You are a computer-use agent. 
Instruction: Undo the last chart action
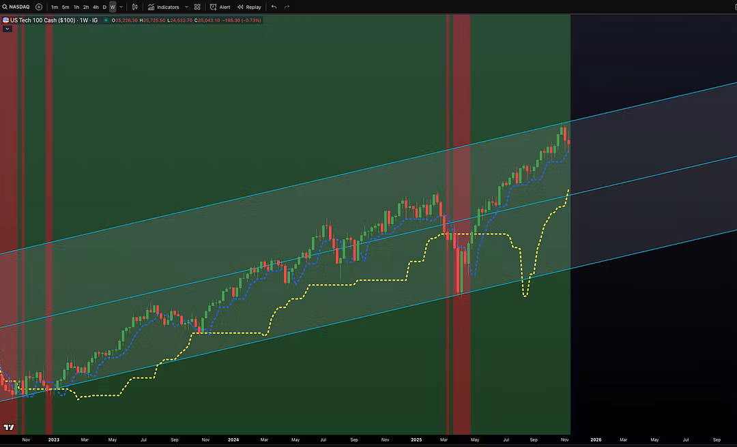click(x=274, y=7)
